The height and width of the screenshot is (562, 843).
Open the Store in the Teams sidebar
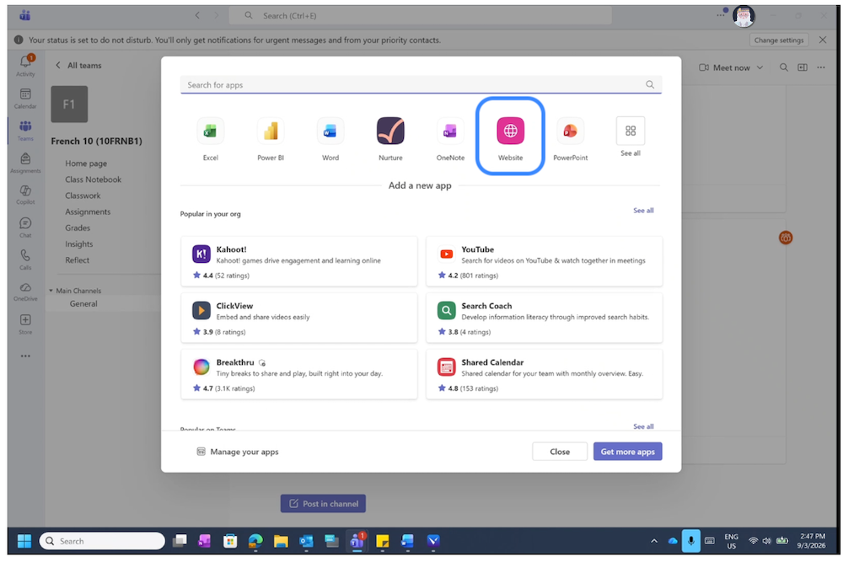pos(25,324)
